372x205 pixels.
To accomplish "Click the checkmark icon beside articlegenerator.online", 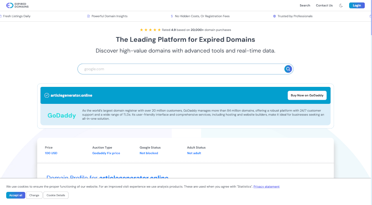I will coord(47,95).
